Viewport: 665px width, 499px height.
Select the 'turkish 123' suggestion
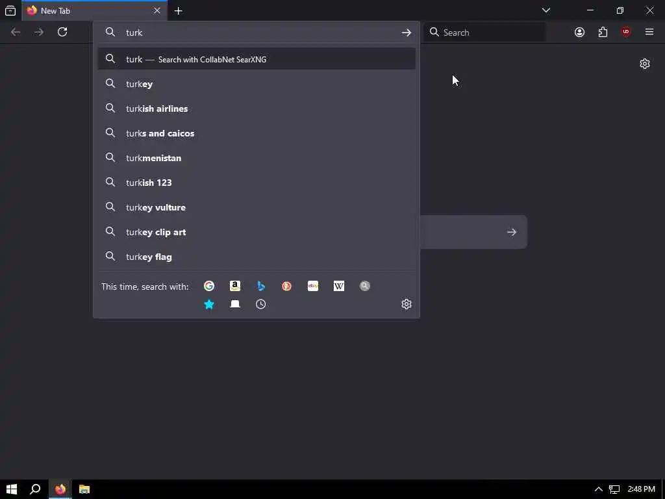click(256, 183)
